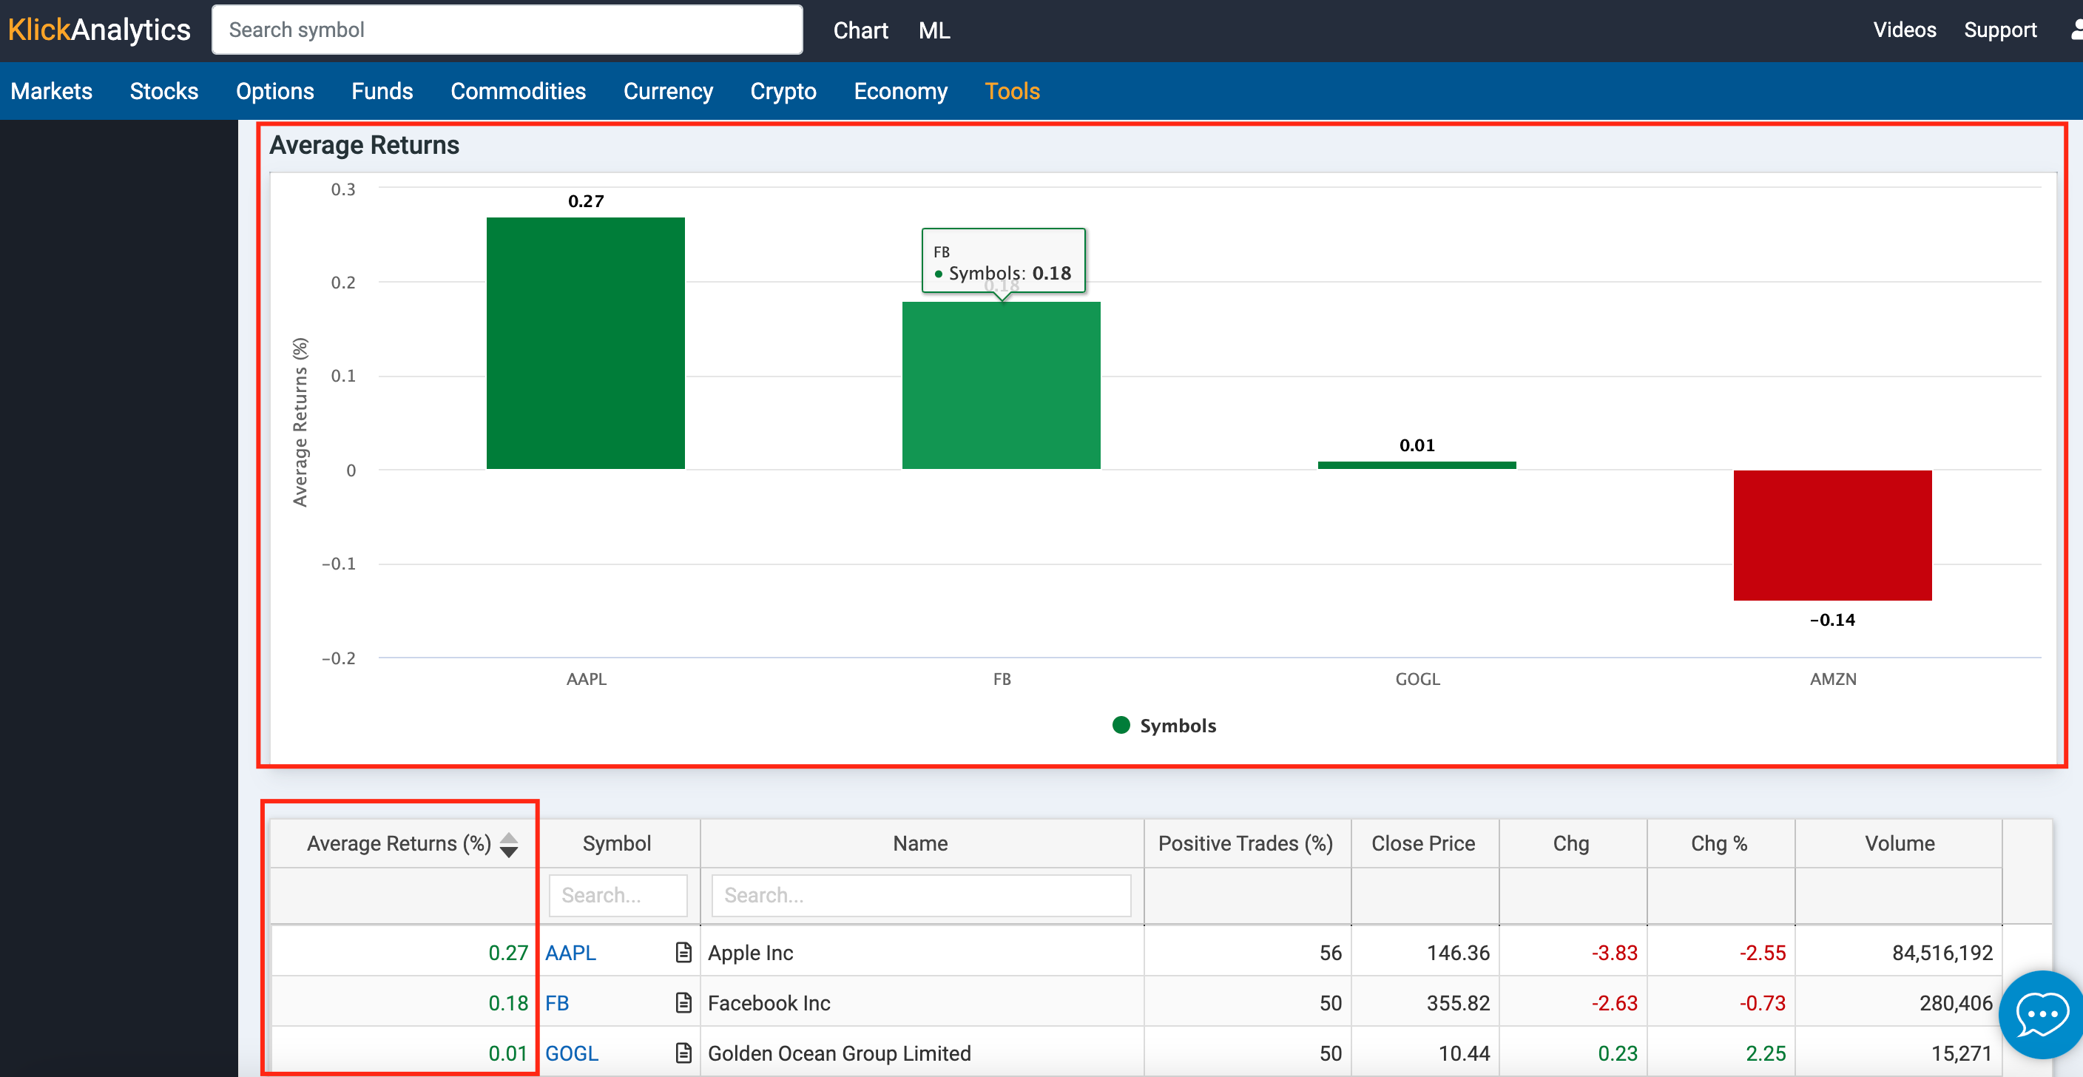The width and height of the screenshot is (2083, 1077).
Task: Sort by Name column header
Action: (920, 843)
